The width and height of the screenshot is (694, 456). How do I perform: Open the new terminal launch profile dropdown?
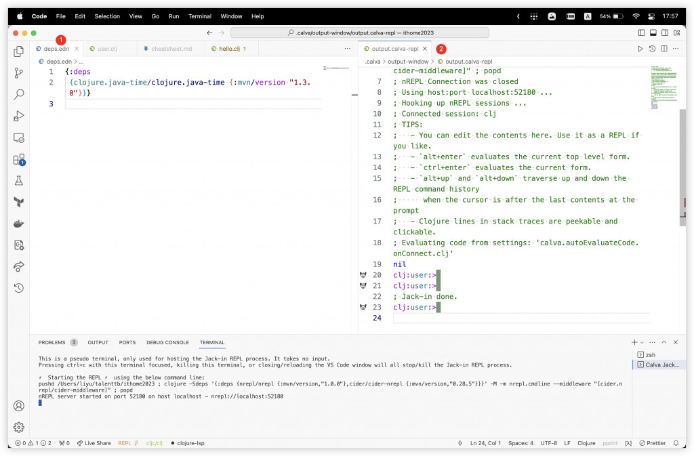[x=642, y=342]
